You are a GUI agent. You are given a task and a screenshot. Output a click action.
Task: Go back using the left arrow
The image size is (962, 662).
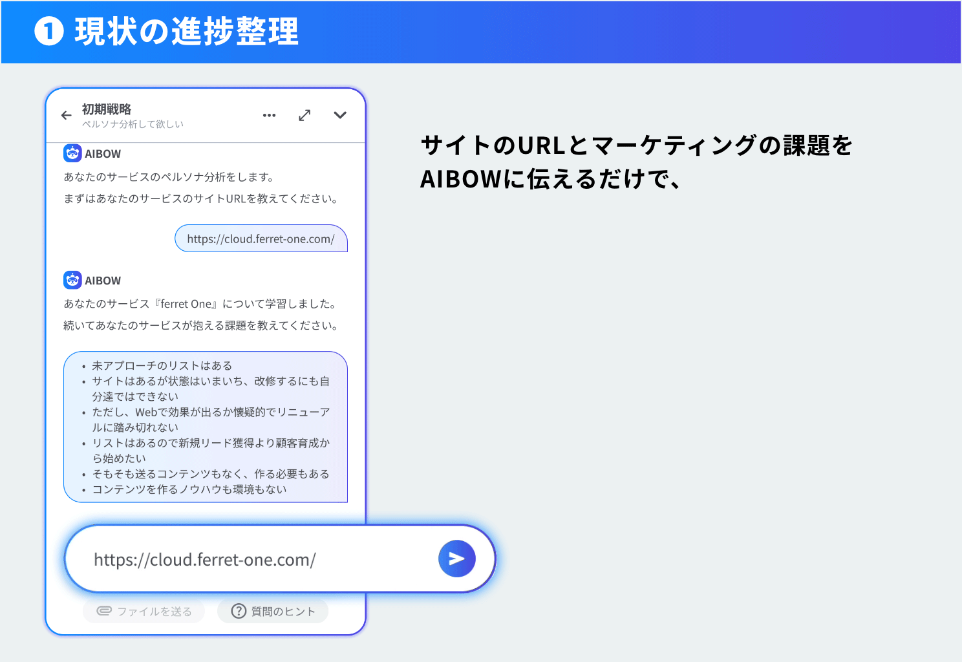click(66, 116)
